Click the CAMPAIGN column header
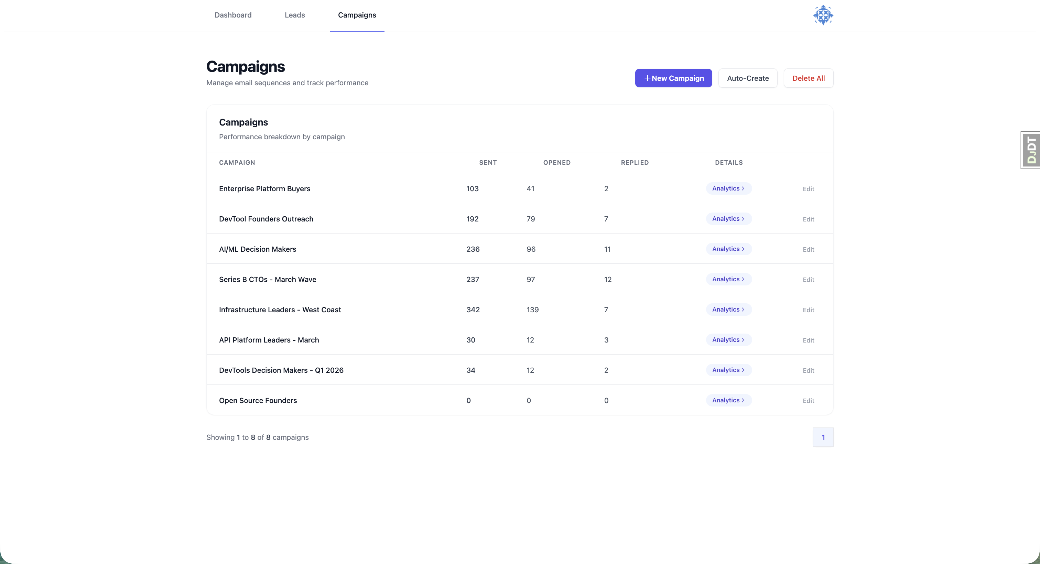The width and height of the screenshot is (1040, 564). coord(237,162)
